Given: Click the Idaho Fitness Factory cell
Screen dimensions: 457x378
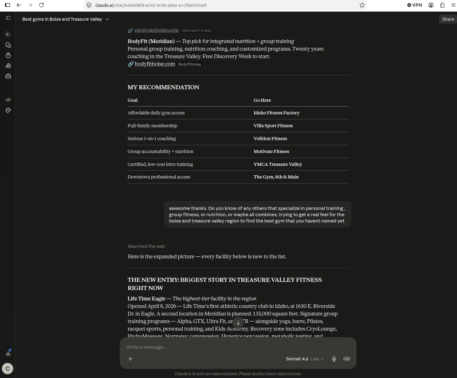Looking at the screenshot, I should 277,113.
